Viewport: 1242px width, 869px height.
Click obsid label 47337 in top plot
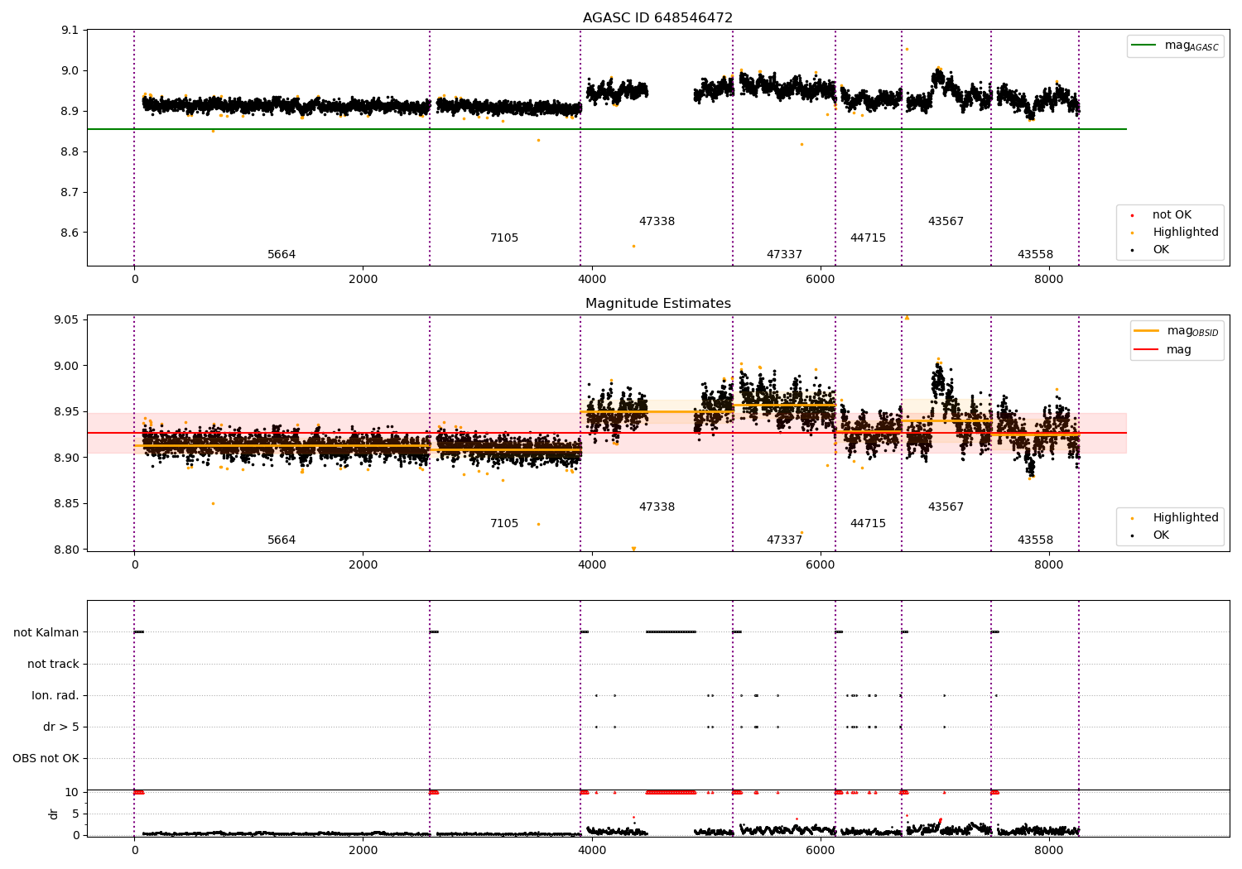(784, 254)
